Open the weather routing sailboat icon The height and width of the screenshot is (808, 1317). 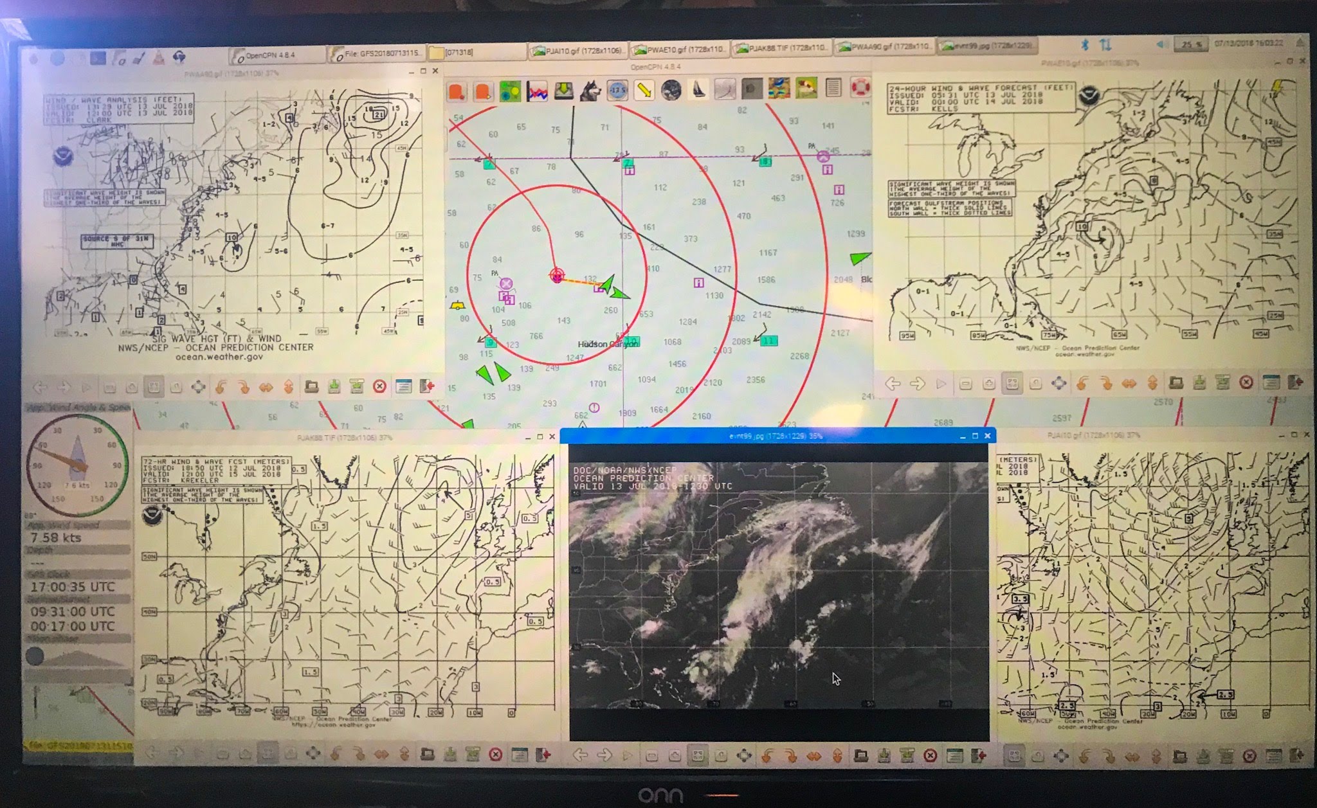coord(699,90)
